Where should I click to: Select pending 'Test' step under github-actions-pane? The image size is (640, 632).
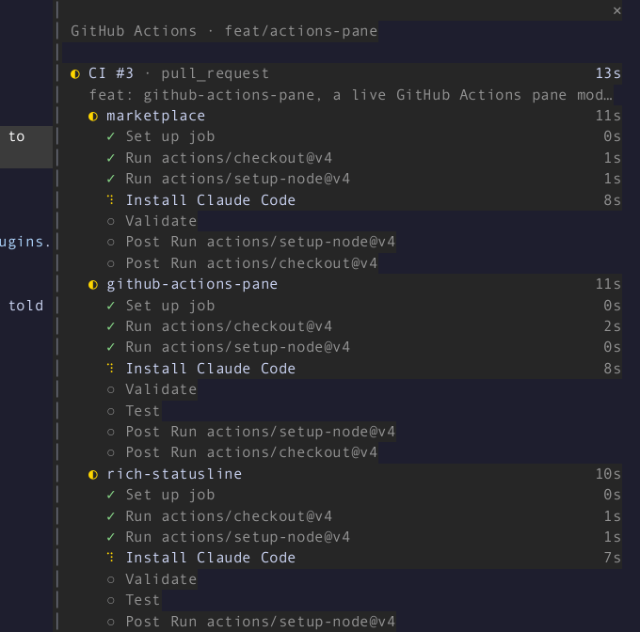click(x=142, y=411)
